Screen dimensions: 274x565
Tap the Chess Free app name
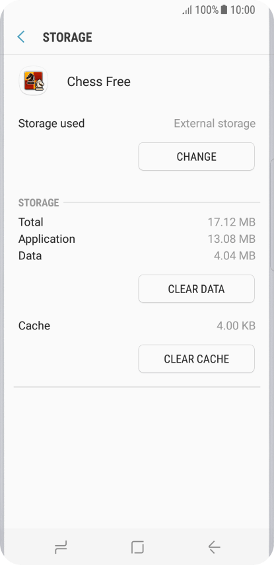[x=99, y=82]
